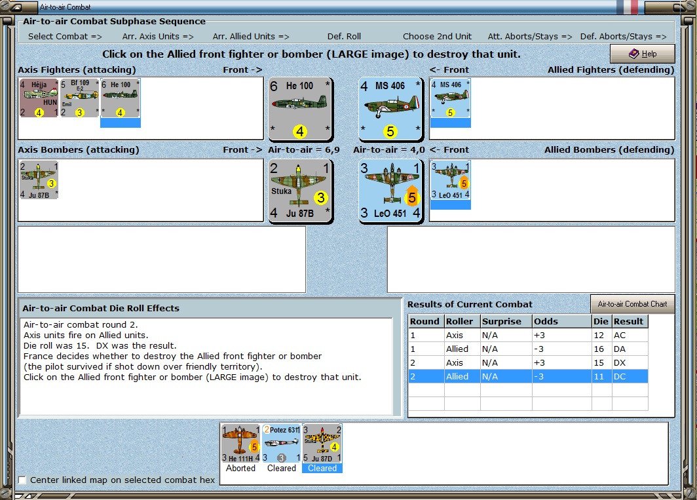Image resolution: width=697 pixels, height=500 pixels.
Task: Click the 'Air-to-air = 6,9' Axis strength text
Action: tap(304, 150)
